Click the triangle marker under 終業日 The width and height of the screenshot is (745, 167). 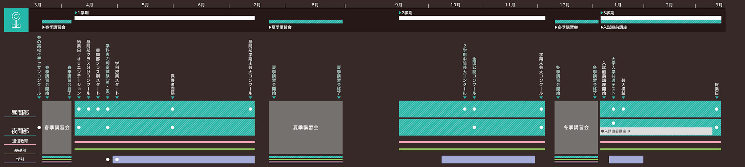click(x=717, y=98)
